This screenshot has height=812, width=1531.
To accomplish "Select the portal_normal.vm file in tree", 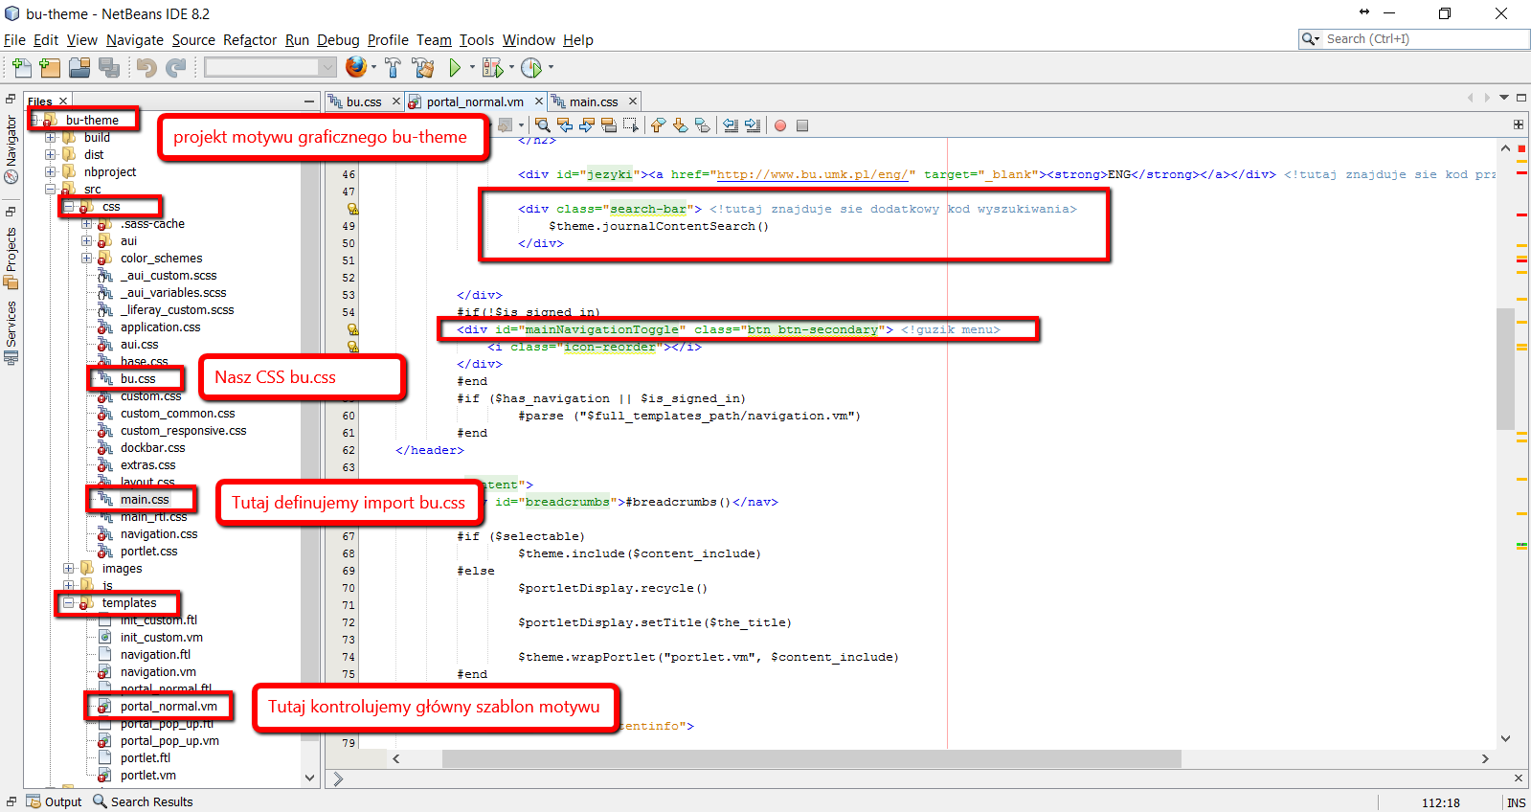I will coord(169,707).
